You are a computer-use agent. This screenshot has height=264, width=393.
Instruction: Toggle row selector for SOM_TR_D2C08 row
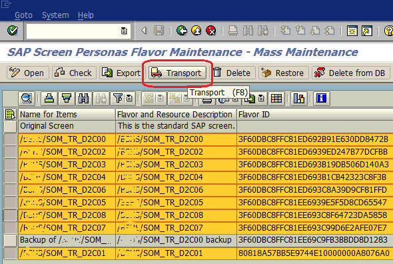pyautogui.click(x=10, y=215)
